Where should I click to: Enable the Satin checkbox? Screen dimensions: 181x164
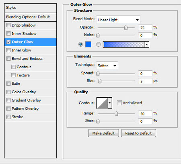8,84
